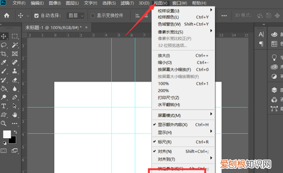Expand 校样设置(U) submenu

(x=183, y=11)
